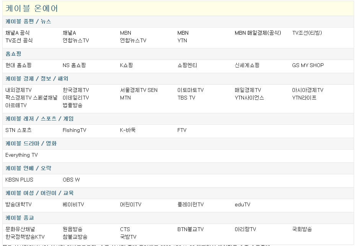
Task: Select the 어린이TV link
Action: tap(130, 204)
